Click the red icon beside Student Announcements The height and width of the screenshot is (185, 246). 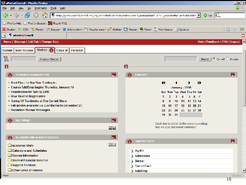point(10,75)
